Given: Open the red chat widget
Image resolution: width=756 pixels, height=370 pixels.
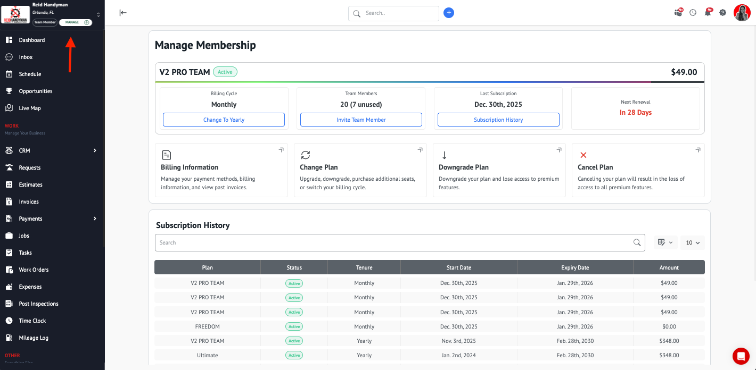Looking at the screenshot, I should 741,356.
